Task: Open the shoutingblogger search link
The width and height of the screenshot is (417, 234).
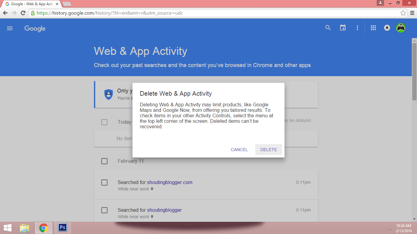Action: (x=164, y=210)
